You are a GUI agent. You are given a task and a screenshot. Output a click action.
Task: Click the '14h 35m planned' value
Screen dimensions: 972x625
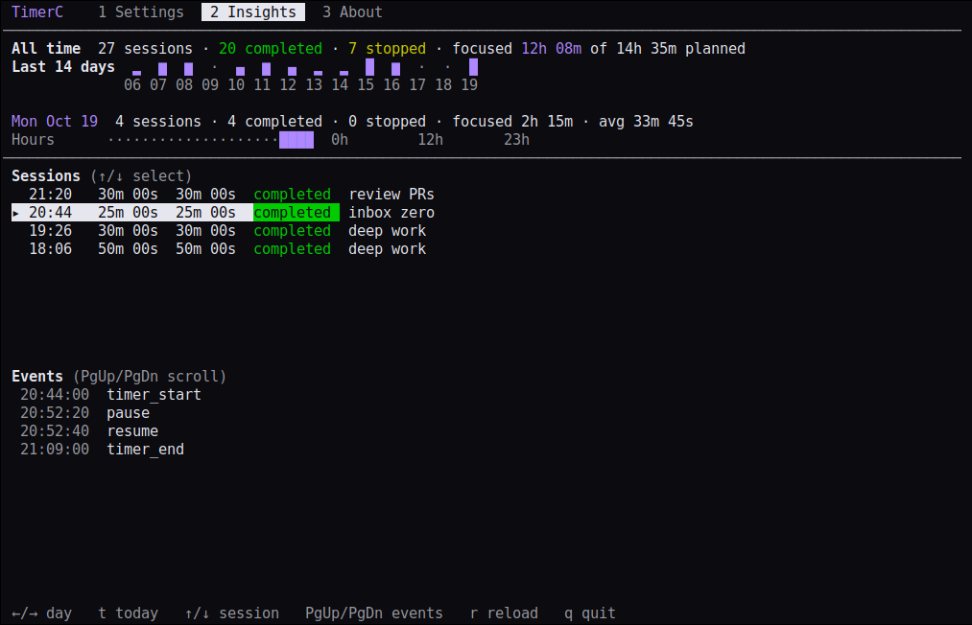pyautogui.click(x=680, y=48)
